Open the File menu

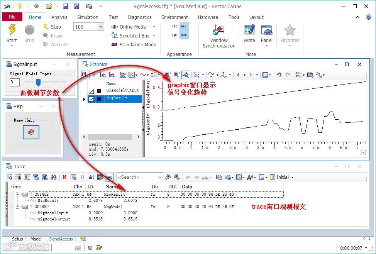12,17
